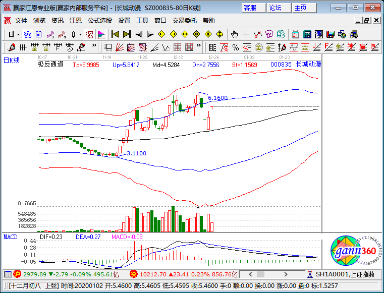Open the 设置 menu

pyautogui.click(x=124, y=21)
